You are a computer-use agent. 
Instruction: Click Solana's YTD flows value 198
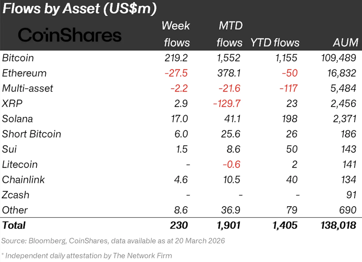coord(290,119)
